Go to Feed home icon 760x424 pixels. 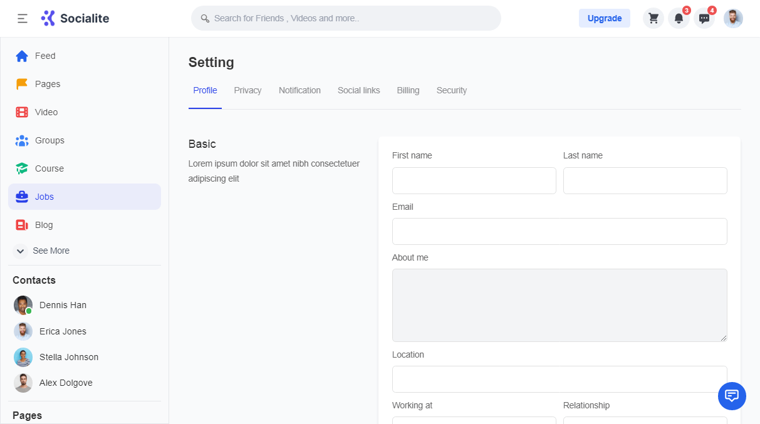(x=22, y=56)
